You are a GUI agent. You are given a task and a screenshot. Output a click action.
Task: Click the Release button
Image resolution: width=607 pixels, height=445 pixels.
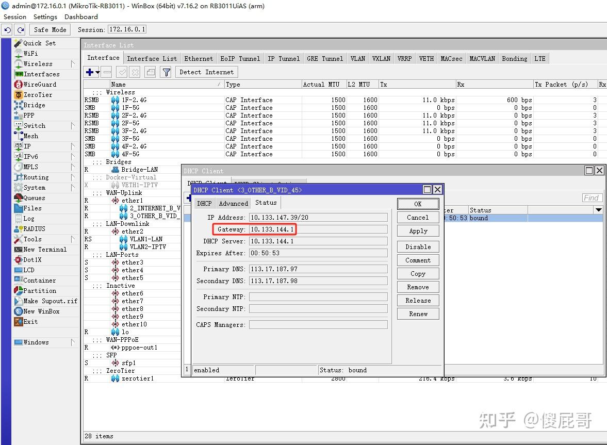tap(418, 300)
